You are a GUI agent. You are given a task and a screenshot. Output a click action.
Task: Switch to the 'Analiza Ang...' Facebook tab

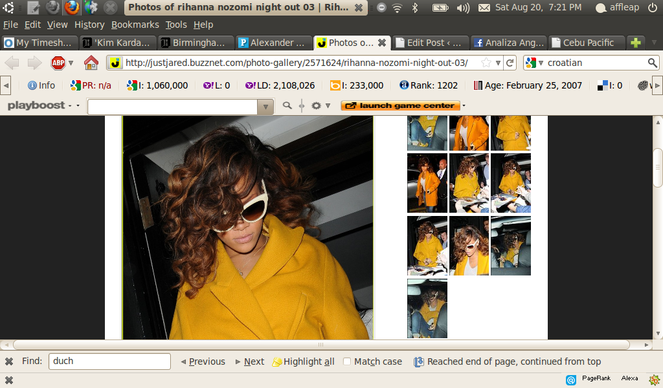tap(509, 43)
